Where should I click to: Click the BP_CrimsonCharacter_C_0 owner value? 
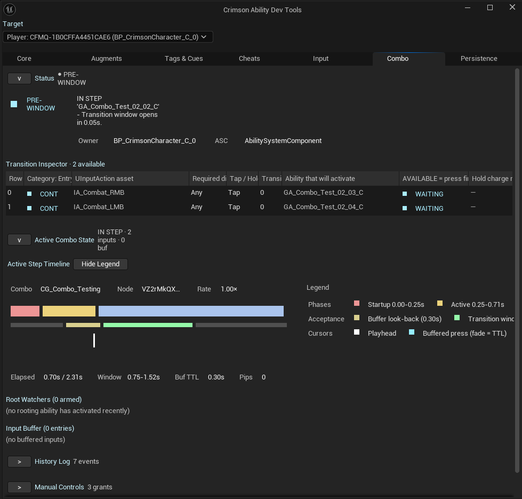tap(155, 141)
